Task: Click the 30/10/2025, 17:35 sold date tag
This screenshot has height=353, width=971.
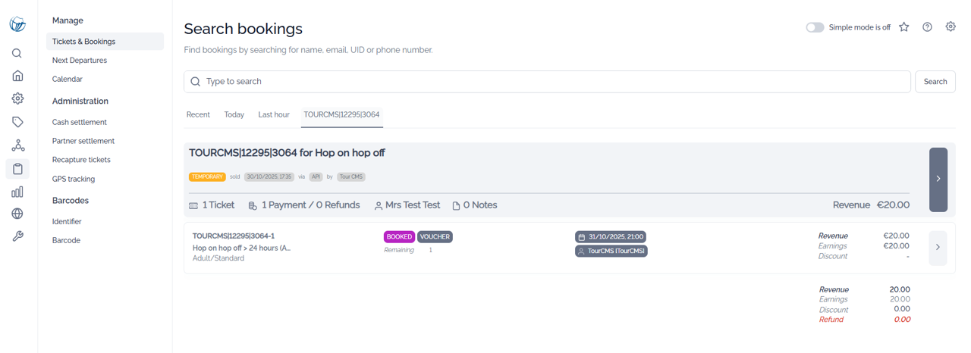Action: 269,176
